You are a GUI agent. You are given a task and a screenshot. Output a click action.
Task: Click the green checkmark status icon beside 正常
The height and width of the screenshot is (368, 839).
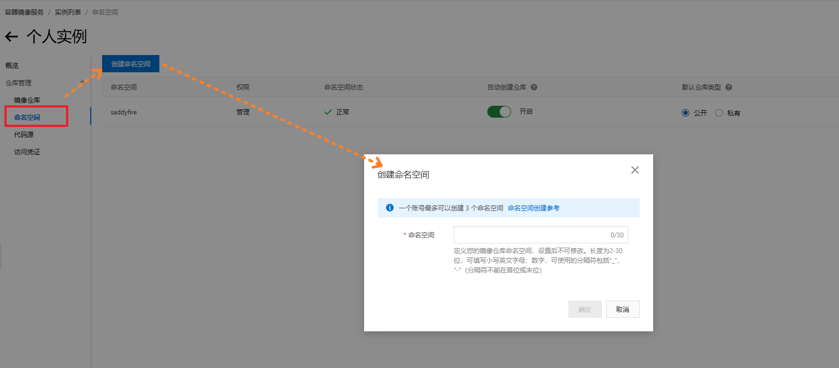(x=328, y=112)
